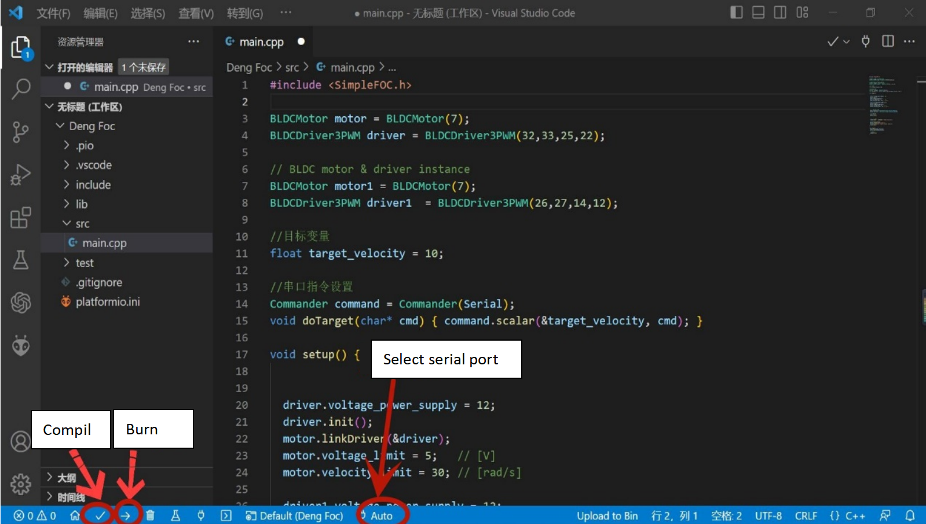Screen dimensions: 926x524
Task: Click the PlatformIO Clean trash icon
Action: point(150,515)
